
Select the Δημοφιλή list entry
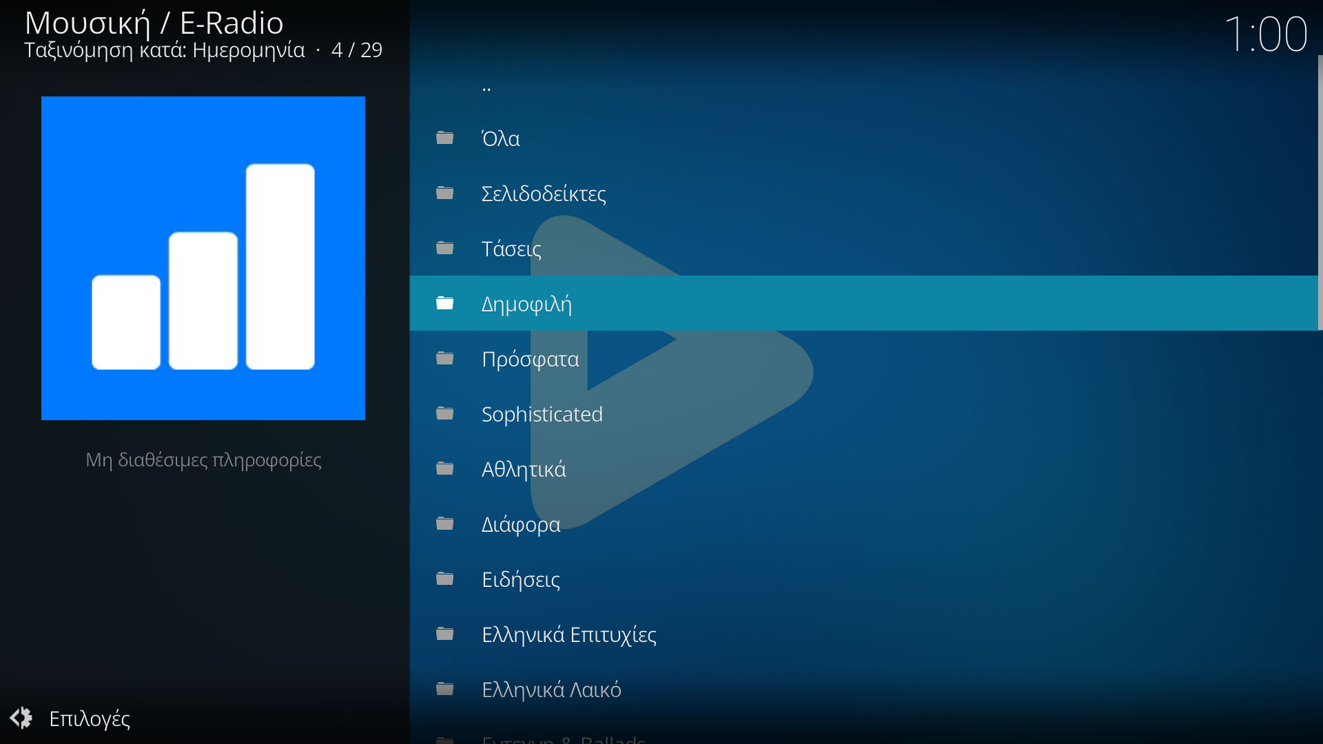click(x=526, y=304)
